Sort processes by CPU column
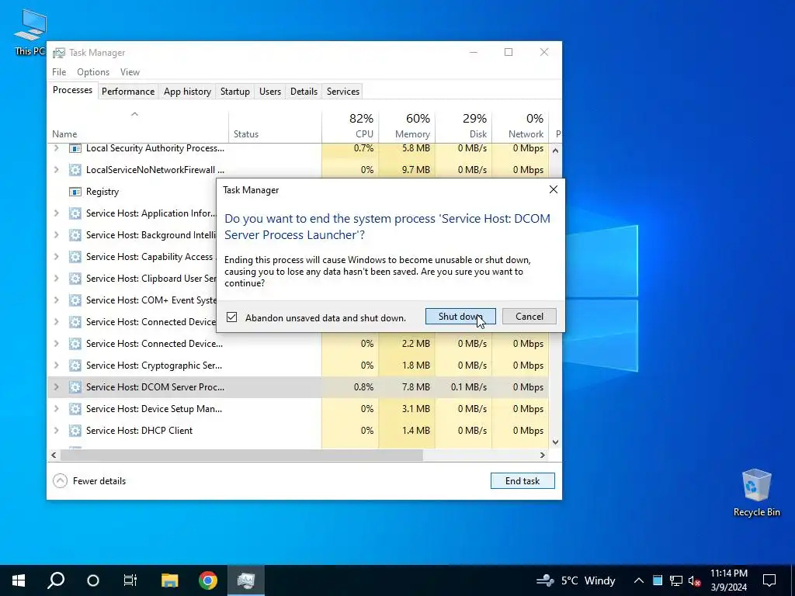 click(x=350, y=126)
